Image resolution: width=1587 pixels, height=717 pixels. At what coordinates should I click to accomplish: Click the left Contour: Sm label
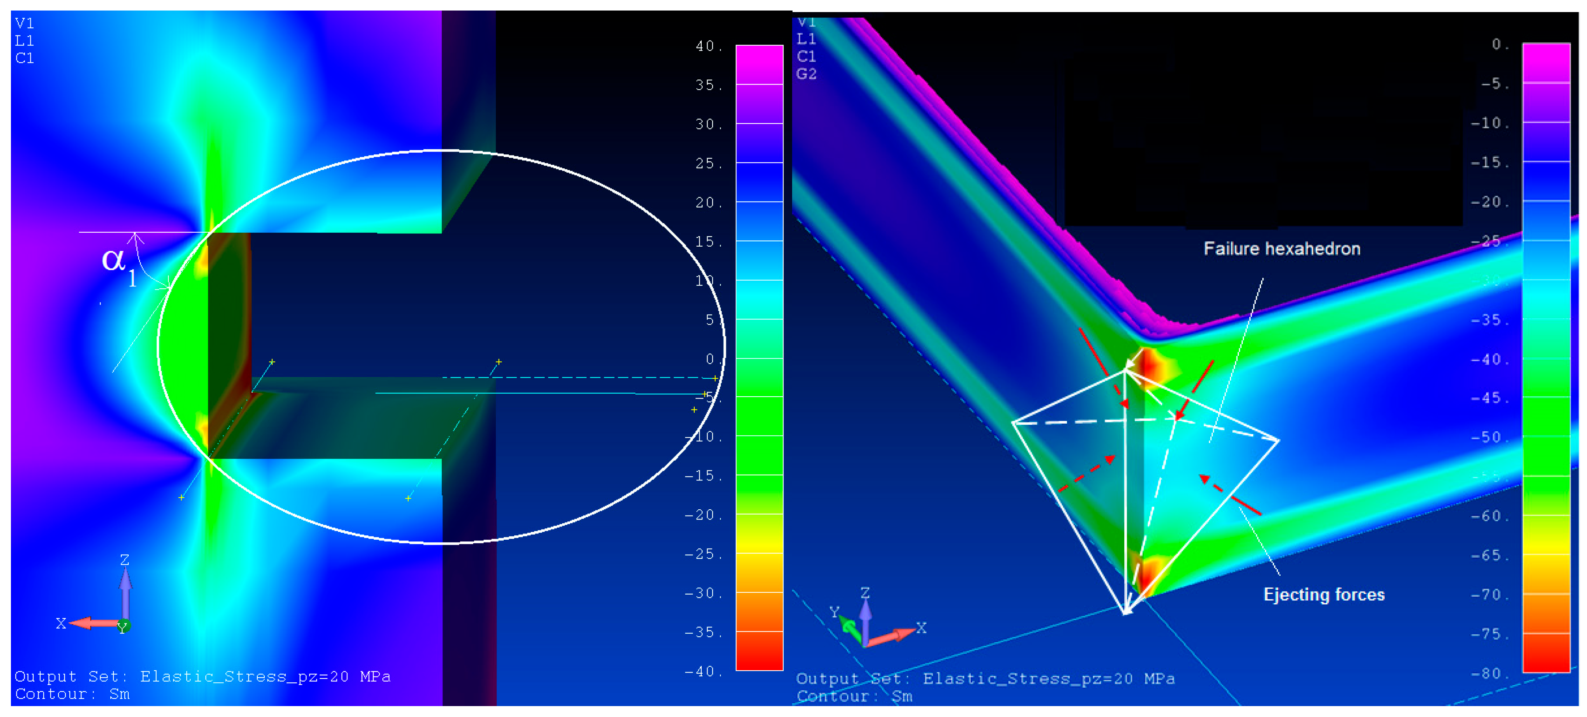click(72, 694)
